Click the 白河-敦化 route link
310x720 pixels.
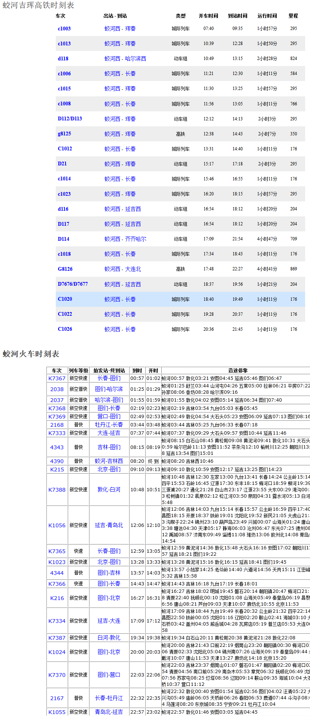[x=109, y=638]
